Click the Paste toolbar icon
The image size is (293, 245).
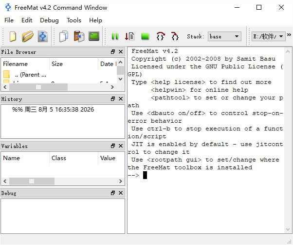point(79,36)
